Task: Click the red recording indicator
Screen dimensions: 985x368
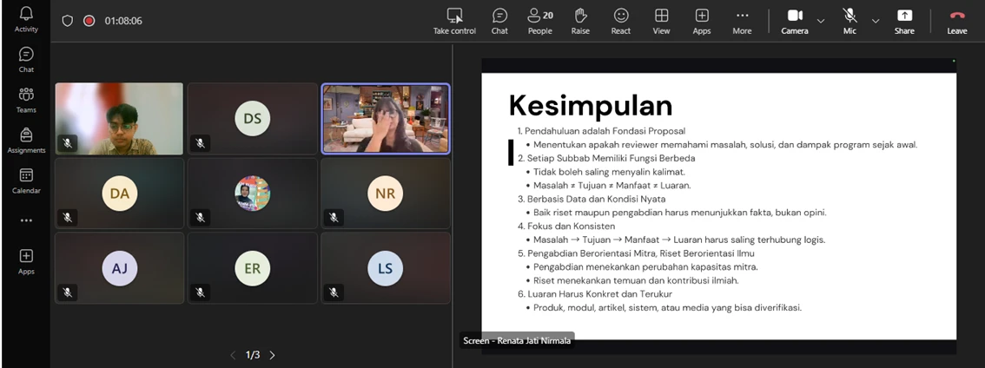Action: [89, 21]
